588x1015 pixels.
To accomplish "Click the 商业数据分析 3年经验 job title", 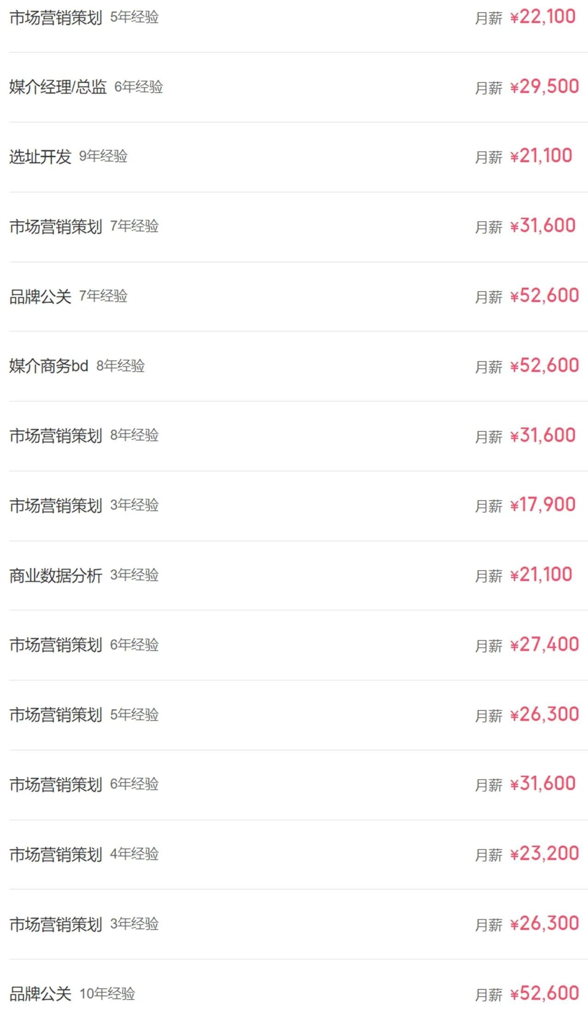I will (56, 575).
